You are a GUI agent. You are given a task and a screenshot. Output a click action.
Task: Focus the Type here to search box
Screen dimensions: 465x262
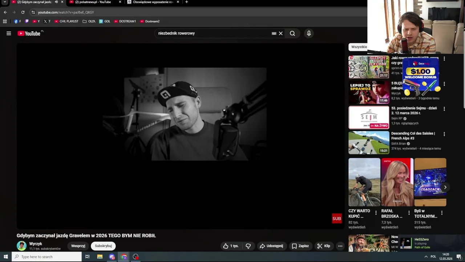tap(46, 257)
